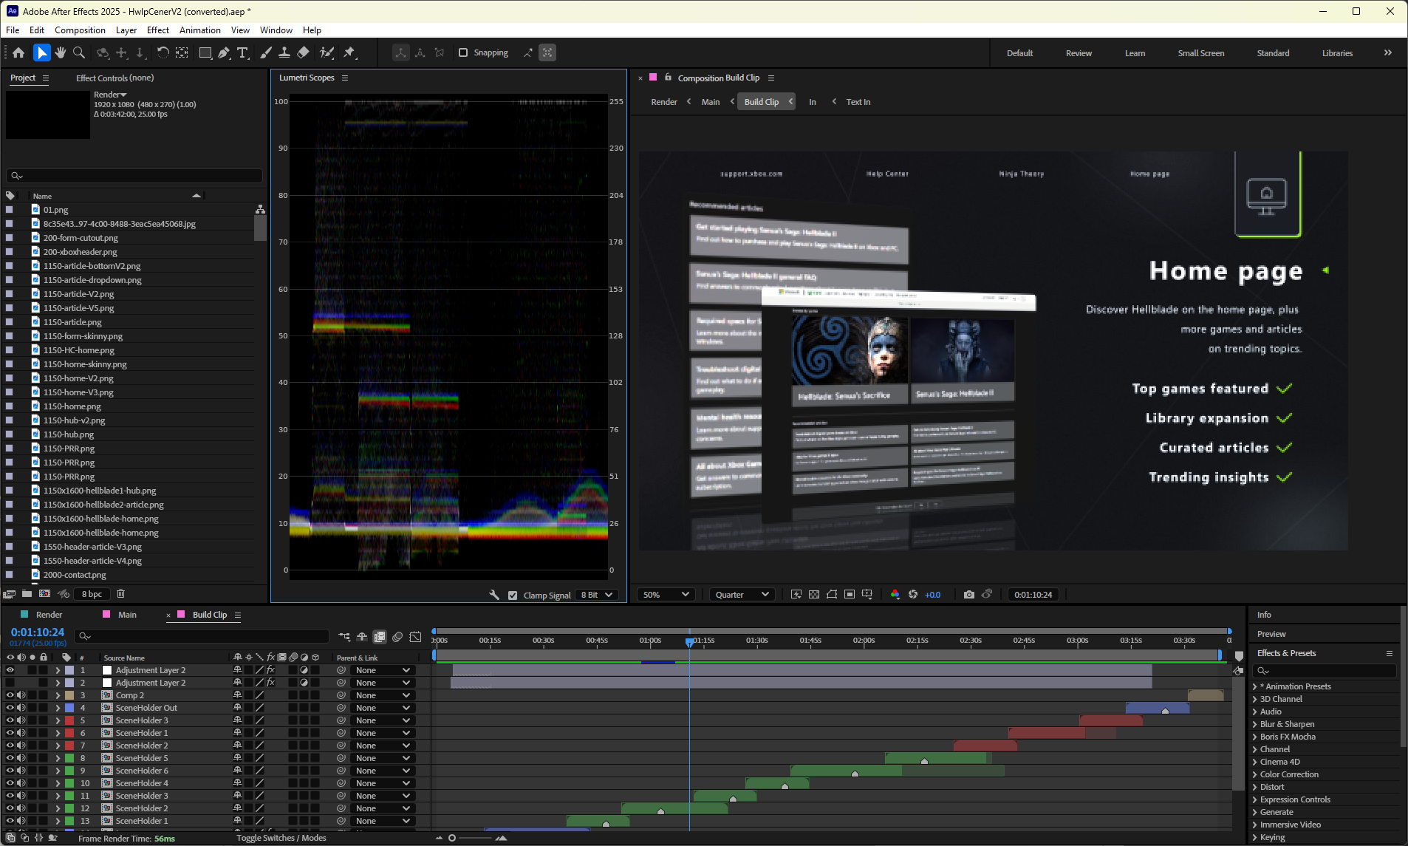This screenshot has height=846, width=1408.
Task: Select the Hand tool
Action: click(61, 52)
